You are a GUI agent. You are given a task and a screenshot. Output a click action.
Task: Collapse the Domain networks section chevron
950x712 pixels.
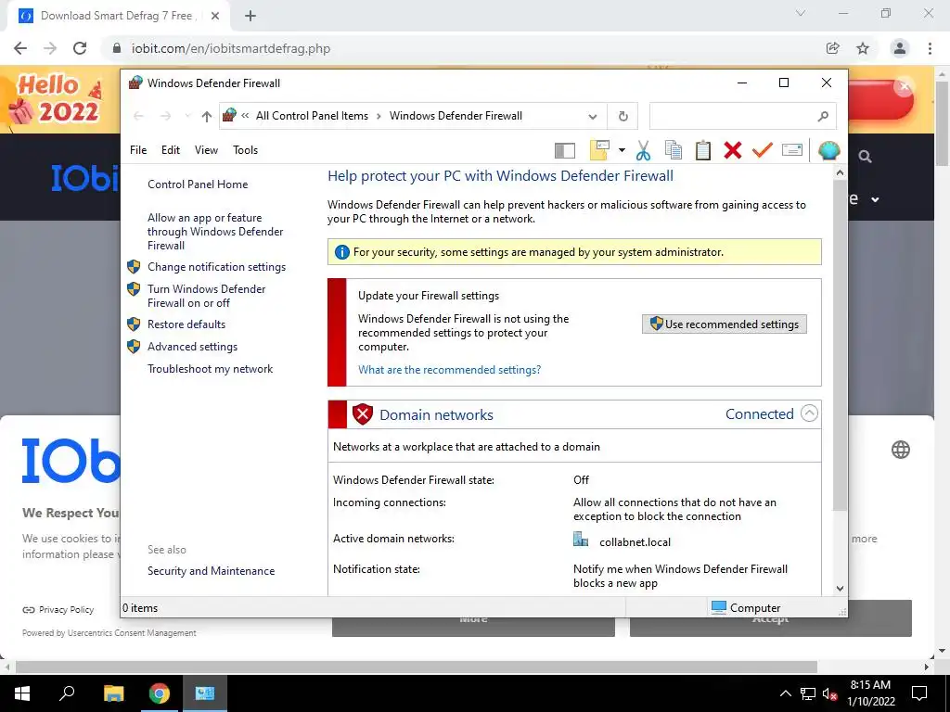click(809, 413)
